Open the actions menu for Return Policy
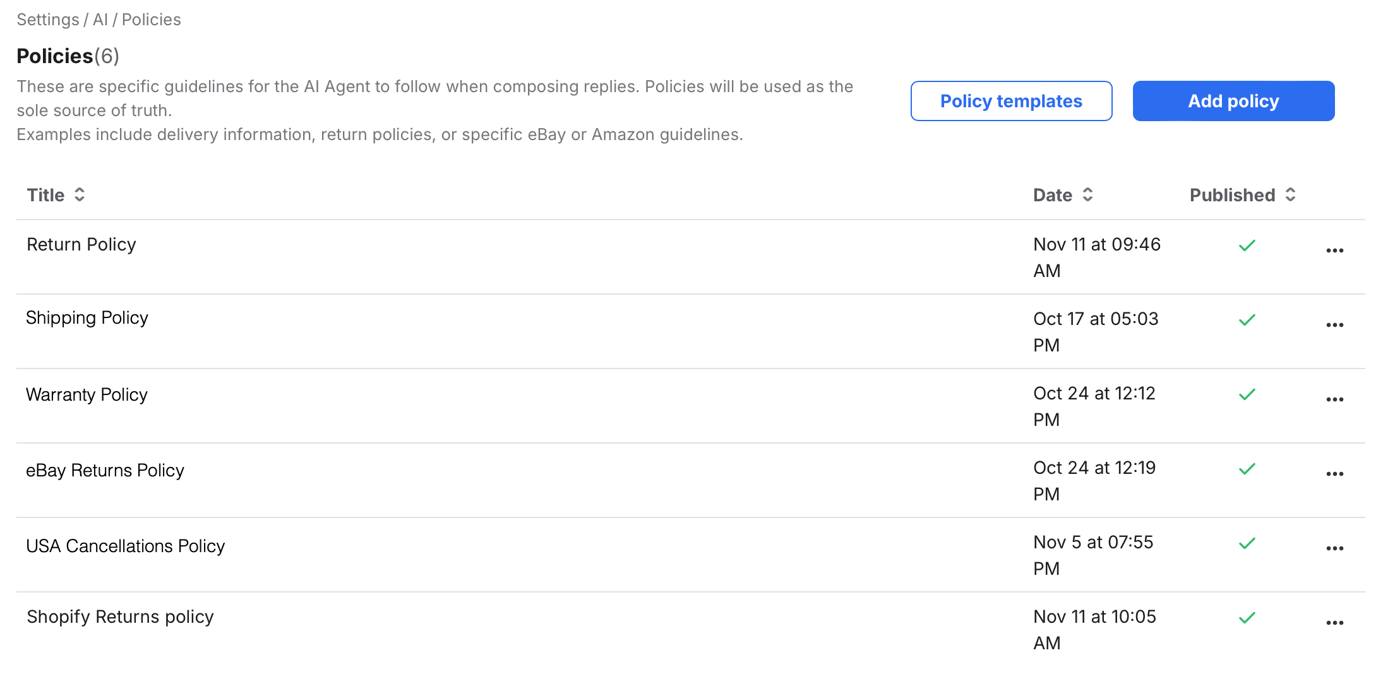The width and height of the screenshot is (1383, 684). pyautogui.click(x=1334, y=250)
